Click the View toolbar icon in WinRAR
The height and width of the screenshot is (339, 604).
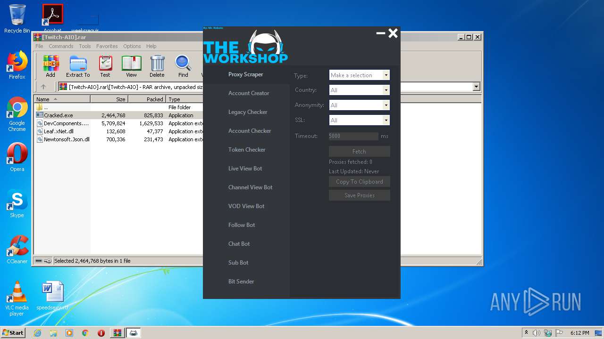(131, 66)
